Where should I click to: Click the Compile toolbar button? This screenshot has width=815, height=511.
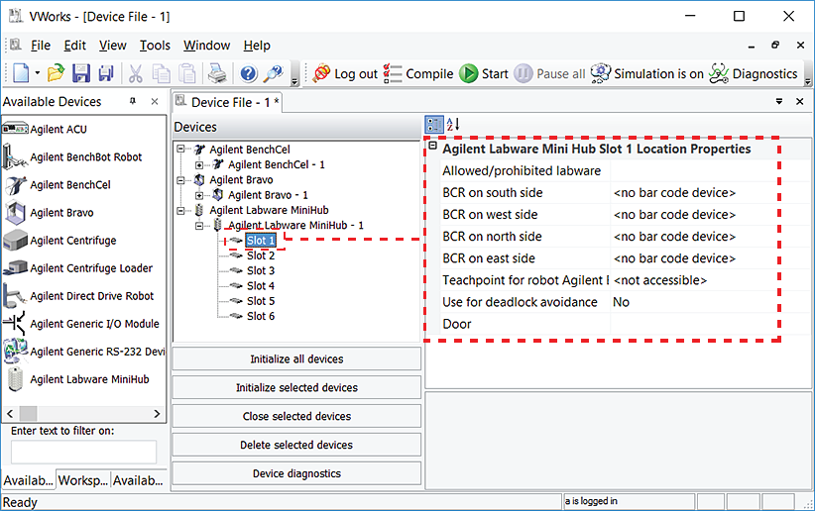point(418,73)
